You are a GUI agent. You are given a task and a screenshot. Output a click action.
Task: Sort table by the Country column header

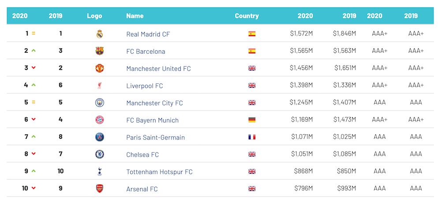[x=247, y=16]
